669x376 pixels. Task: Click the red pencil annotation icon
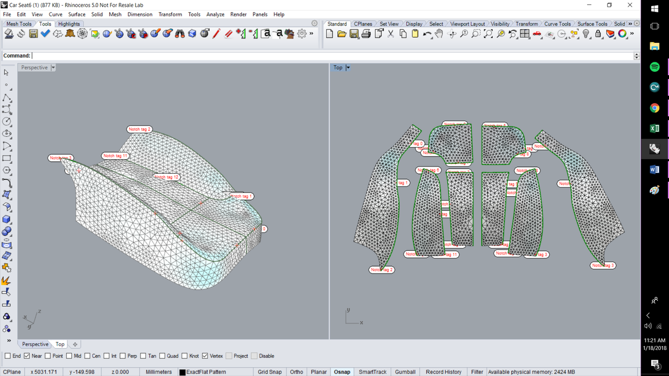[x=215, y=32]
